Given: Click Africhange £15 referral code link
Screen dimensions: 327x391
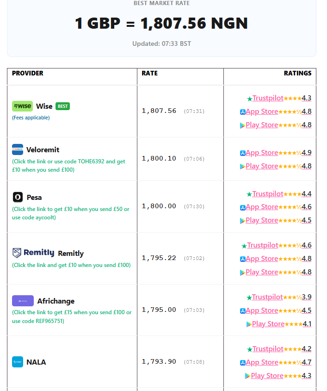Looking at the screenshot, I should [x=72, y=317].
